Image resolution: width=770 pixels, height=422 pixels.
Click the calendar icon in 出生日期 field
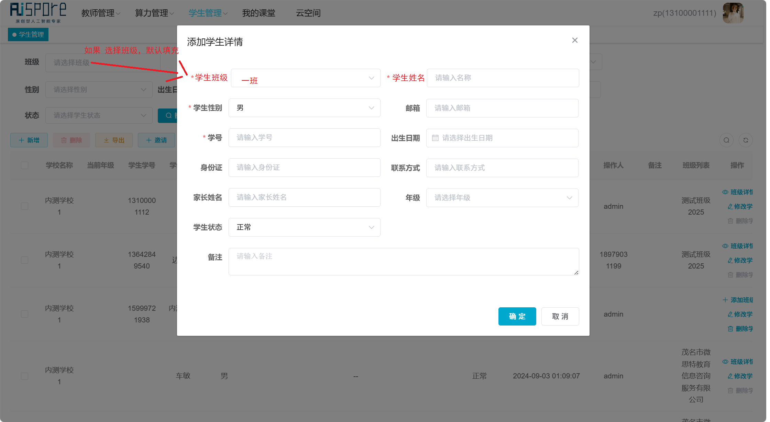[x=435, y=138]
